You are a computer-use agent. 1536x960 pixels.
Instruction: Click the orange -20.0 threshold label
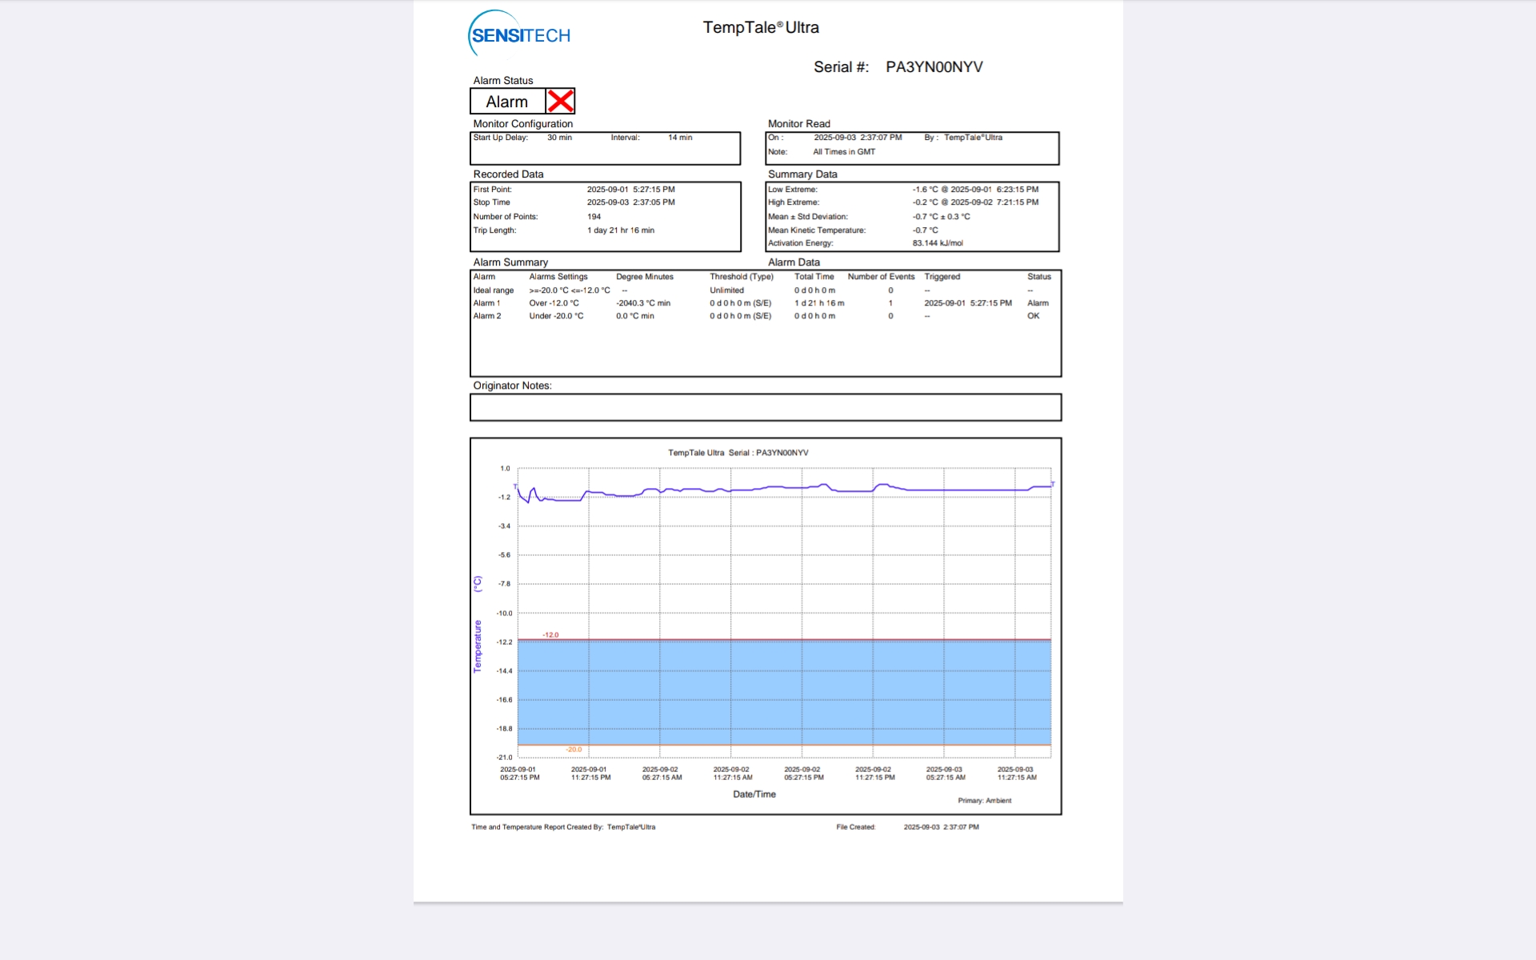[574, 750]
